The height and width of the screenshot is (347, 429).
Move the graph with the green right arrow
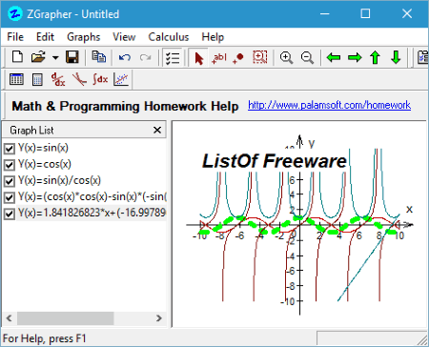tap(355, 58)
